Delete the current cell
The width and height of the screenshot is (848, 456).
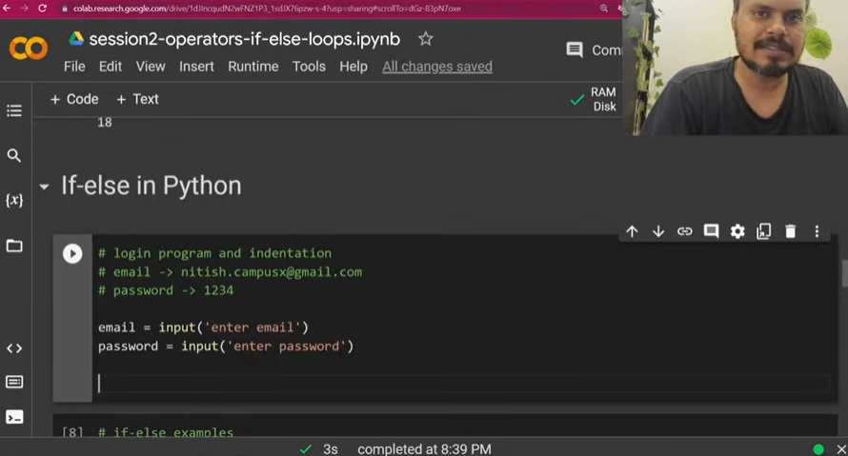(790, 231)
